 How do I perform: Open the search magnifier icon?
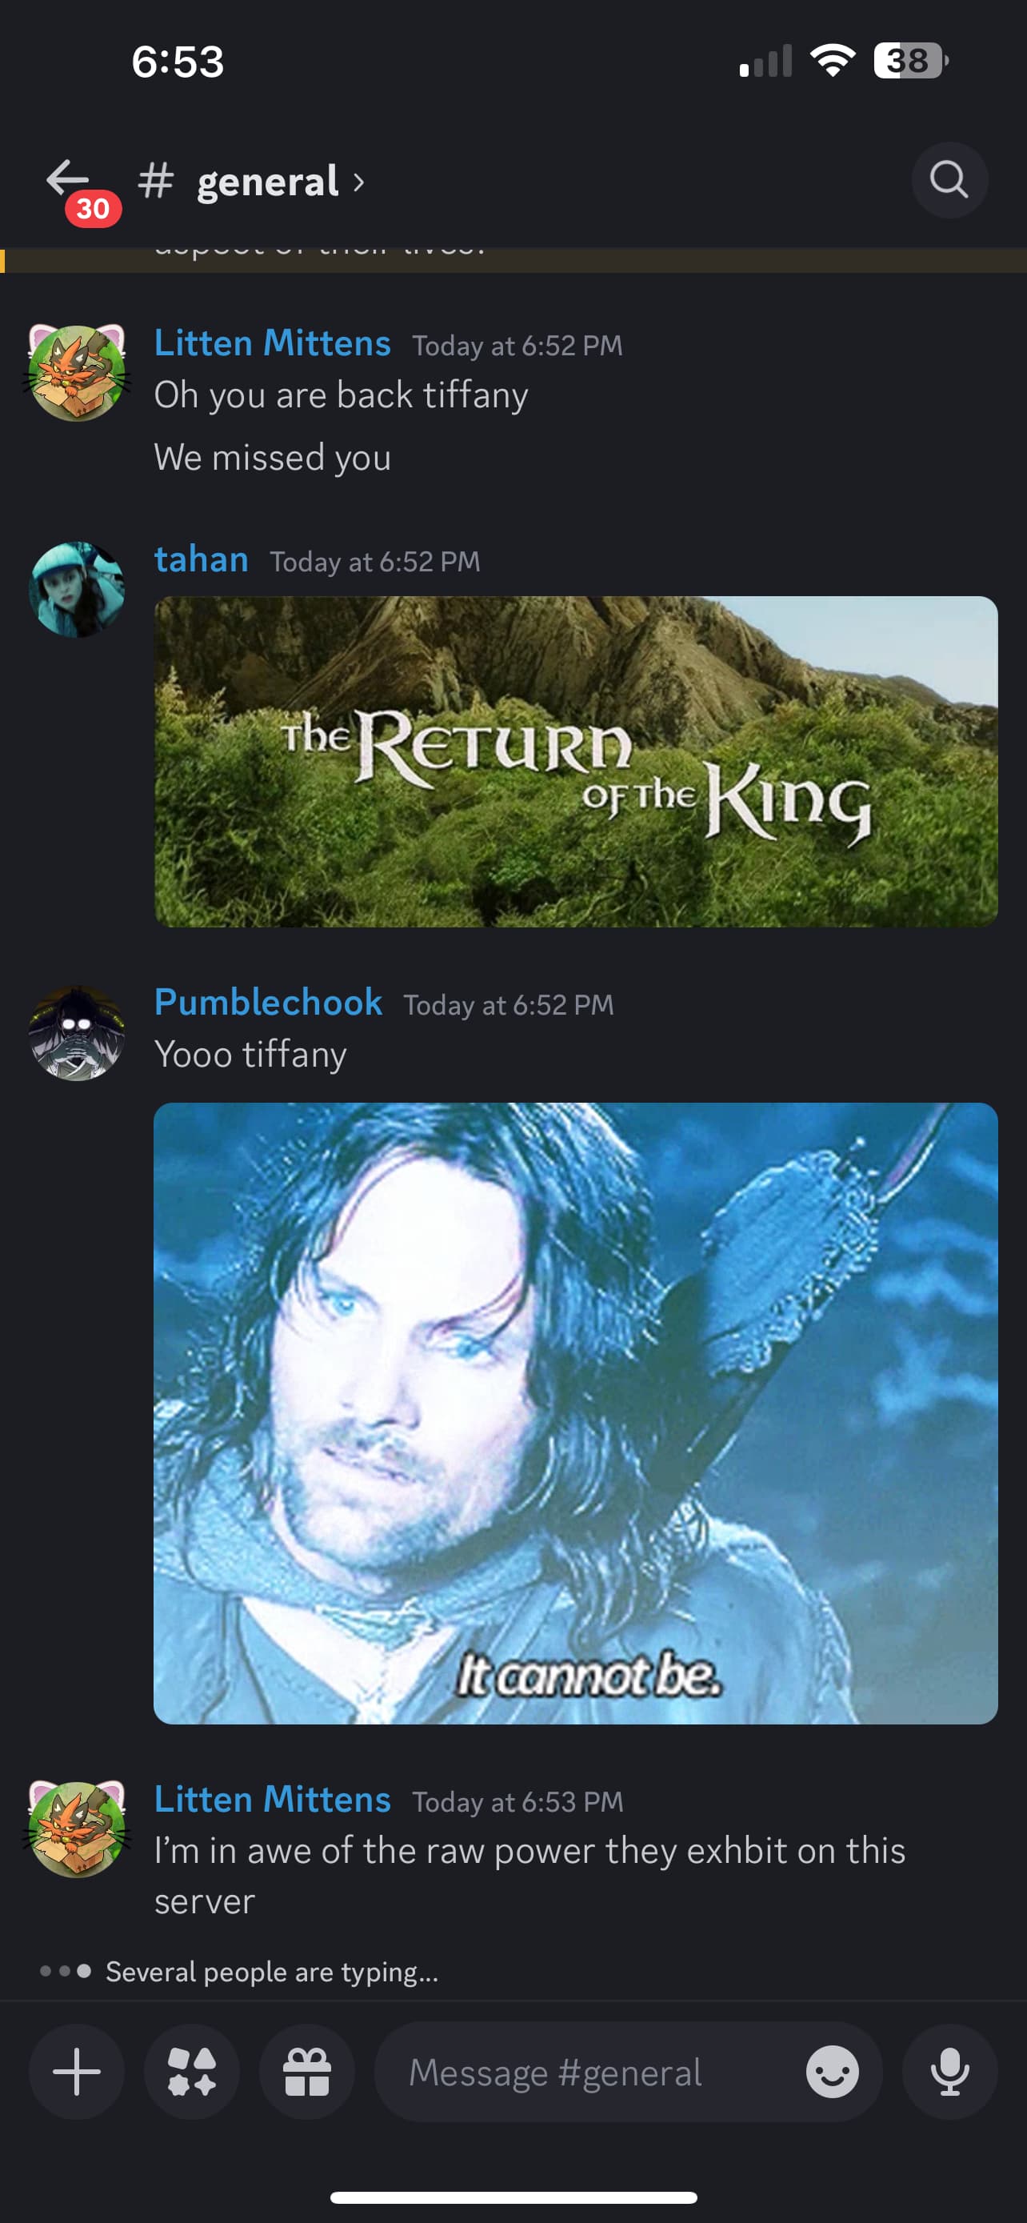pyautogui.click(x=949, y=179)
